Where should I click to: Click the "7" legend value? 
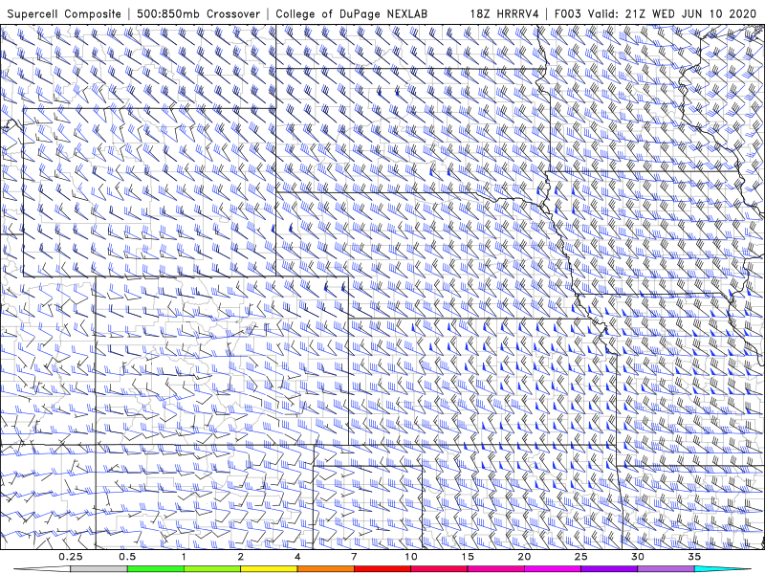coord(354,557)
